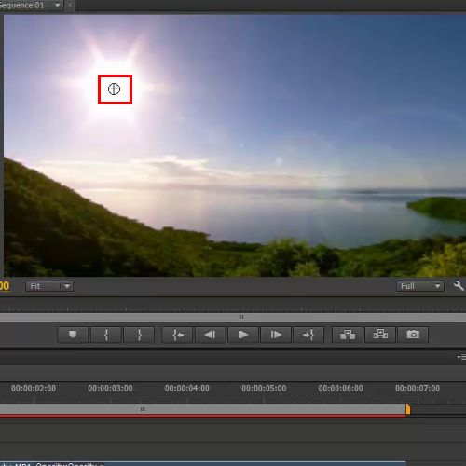The image size is (466, 466).
Task: Export frame with camera icon
Action: click(x=413, y=335)
